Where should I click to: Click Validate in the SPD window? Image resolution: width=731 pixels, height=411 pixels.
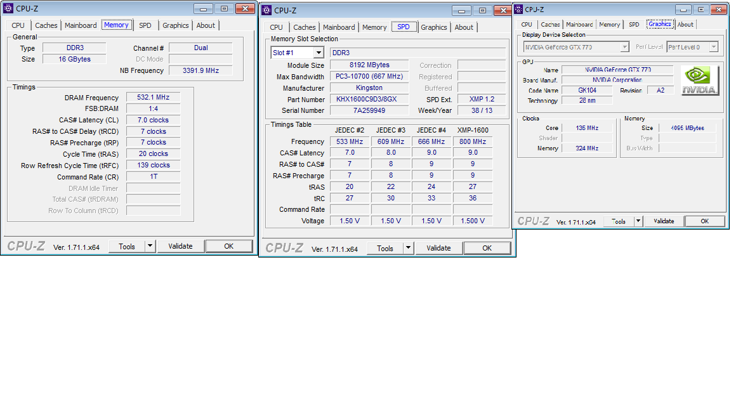point(438,248)
